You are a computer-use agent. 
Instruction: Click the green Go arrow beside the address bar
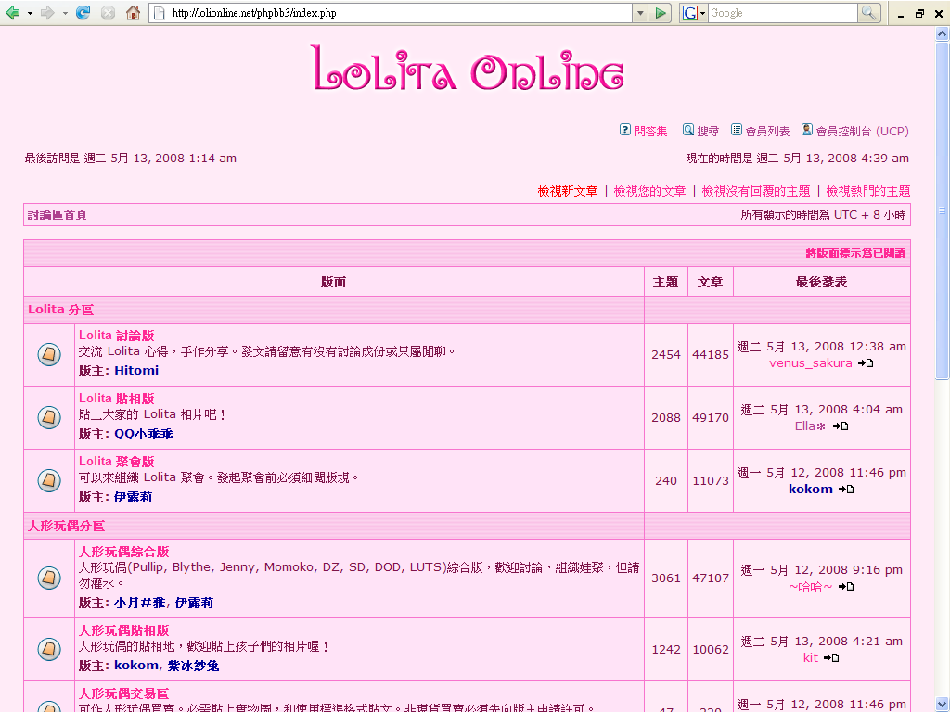(x=660, y=13)
